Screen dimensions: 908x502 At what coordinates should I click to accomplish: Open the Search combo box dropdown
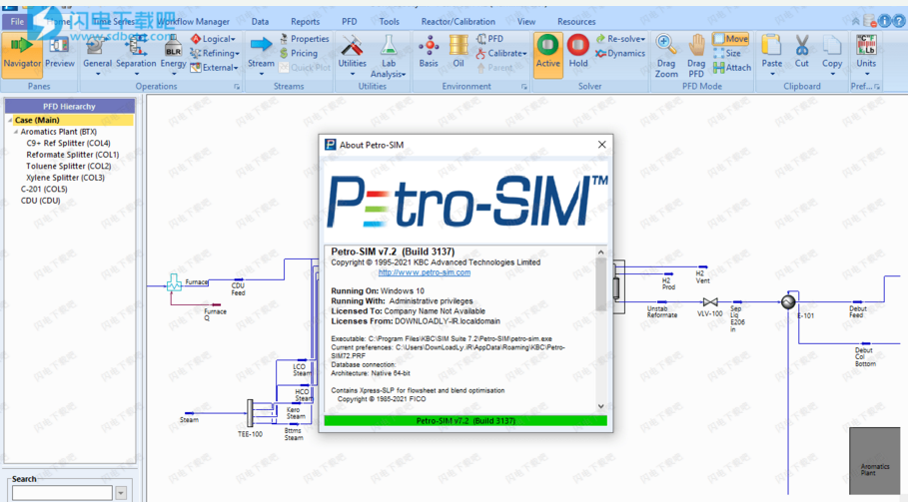pos(121,493)
